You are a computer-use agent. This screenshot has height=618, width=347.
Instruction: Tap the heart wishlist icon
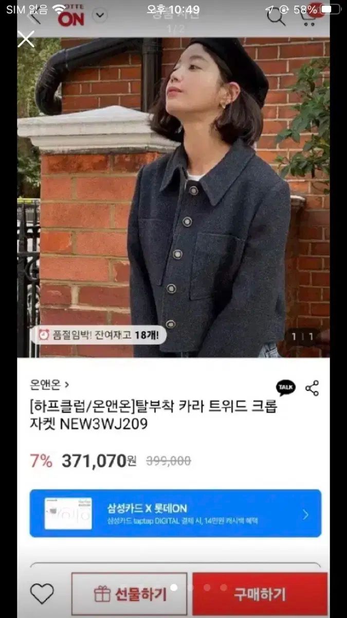[42, 594]
